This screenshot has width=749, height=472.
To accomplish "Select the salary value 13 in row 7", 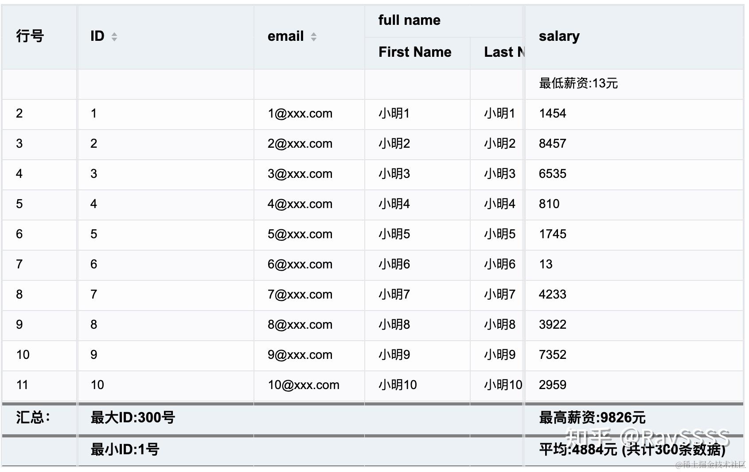I will (x=546, y=264).
